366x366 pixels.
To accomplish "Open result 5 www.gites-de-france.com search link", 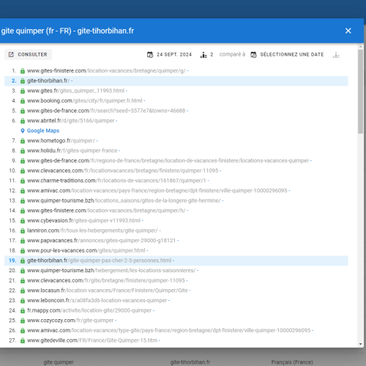I will coord(106,111).
